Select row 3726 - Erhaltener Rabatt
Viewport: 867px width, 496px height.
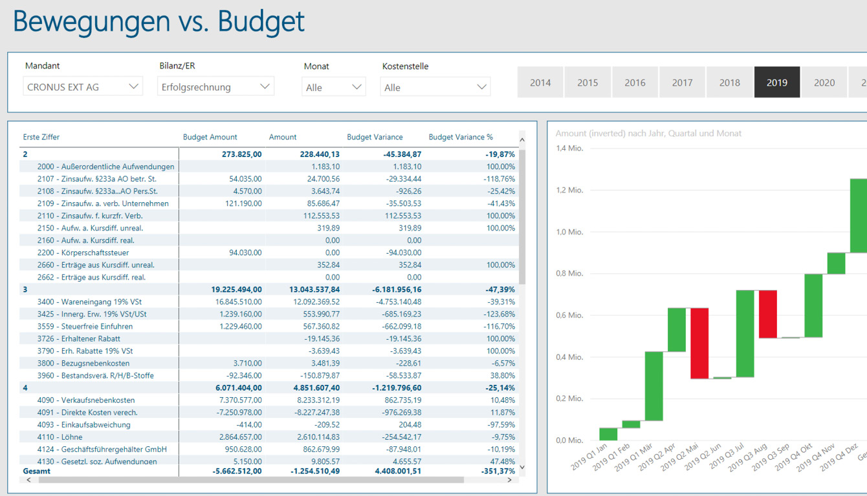coord(269,338)
